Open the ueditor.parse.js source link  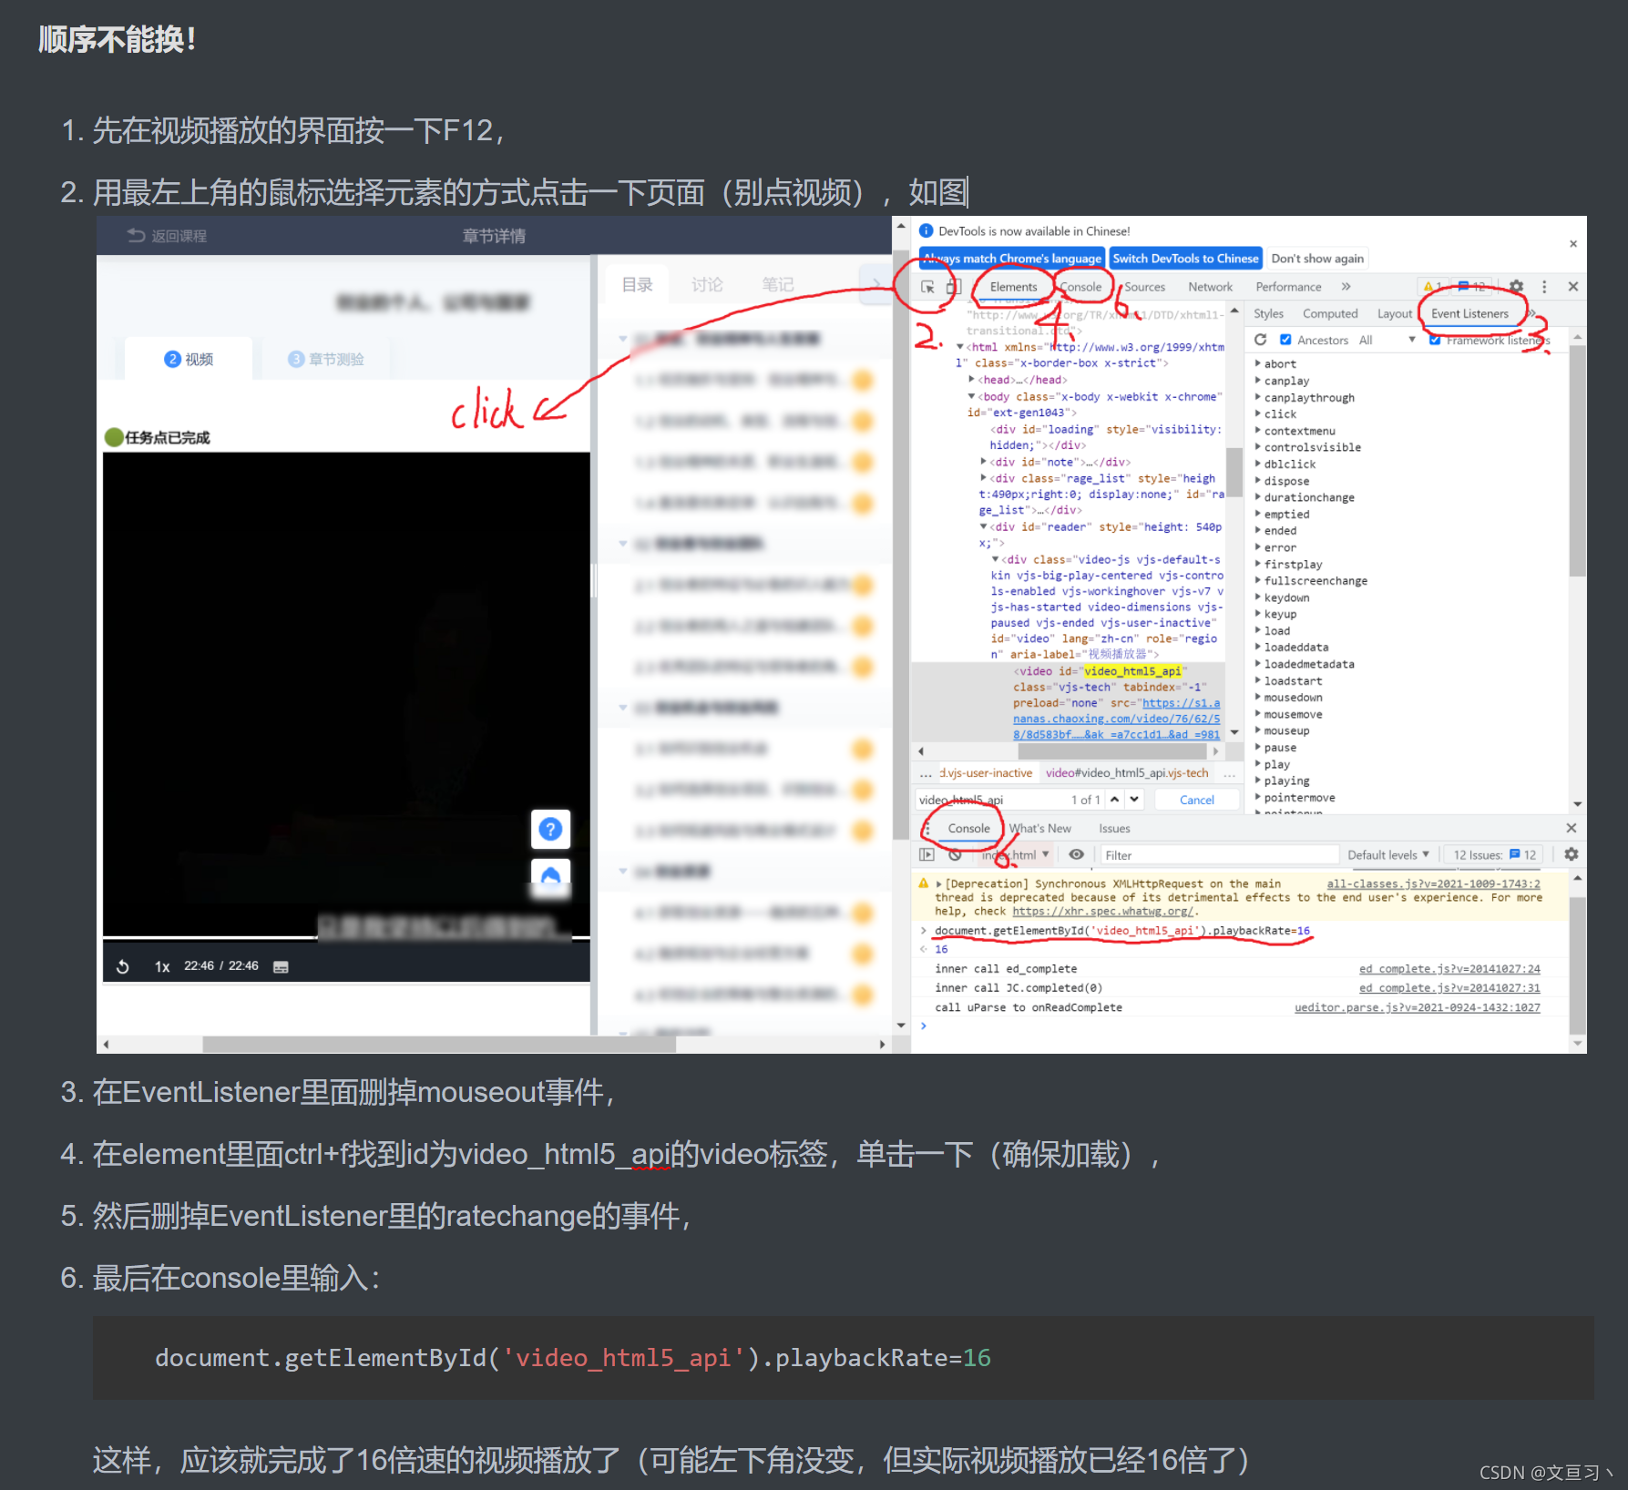point(1417,1007)
